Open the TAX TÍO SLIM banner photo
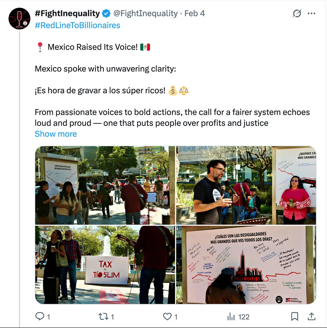This screenshot has height=328, width=327. (x=105, y=265)
